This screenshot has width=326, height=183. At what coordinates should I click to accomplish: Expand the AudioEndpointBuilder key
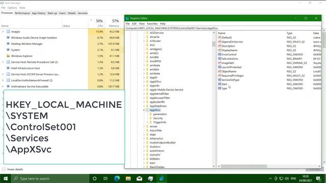tap(144, 142)
